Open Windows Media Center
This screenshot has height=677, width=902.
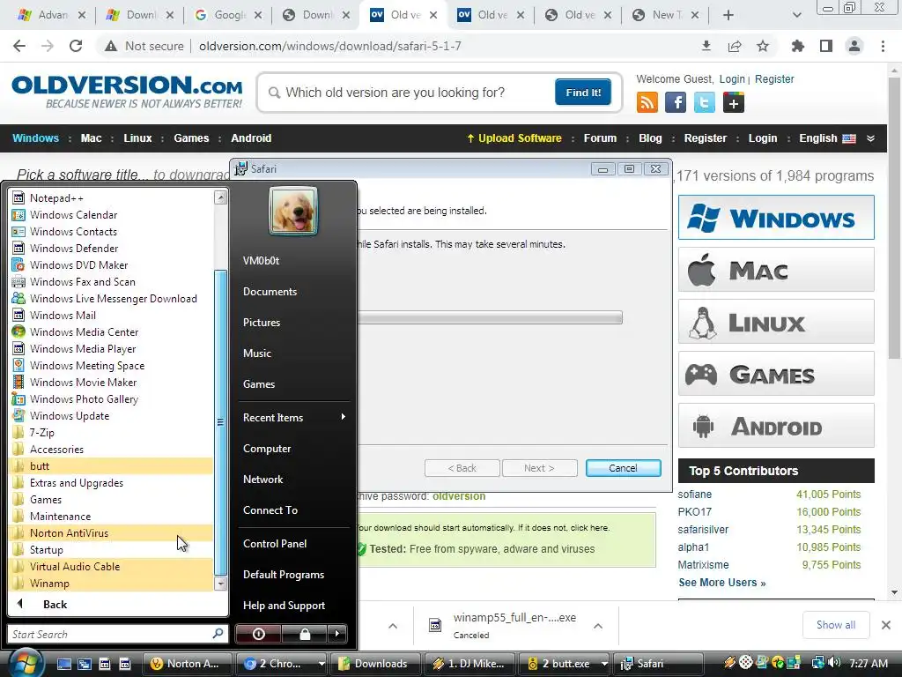click(84, 332)
